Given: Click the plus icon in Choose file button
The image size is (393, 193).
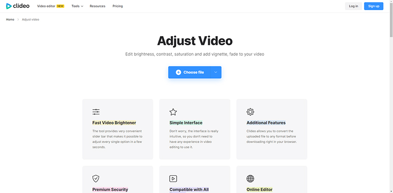Looking at the screenshot, I should click(x=178, y=72).
